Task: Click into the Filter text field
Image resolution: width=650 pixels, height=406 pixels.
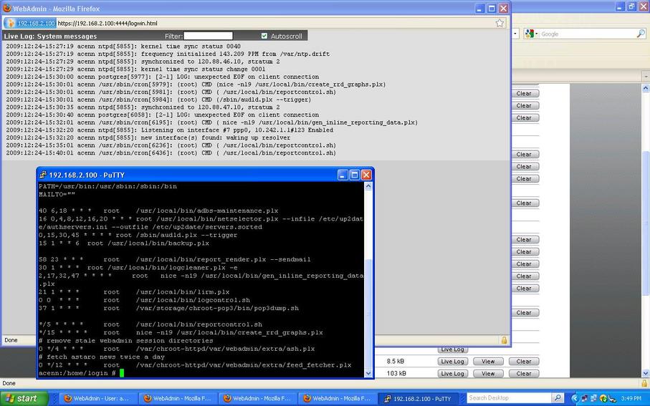Action: [209, 36]
